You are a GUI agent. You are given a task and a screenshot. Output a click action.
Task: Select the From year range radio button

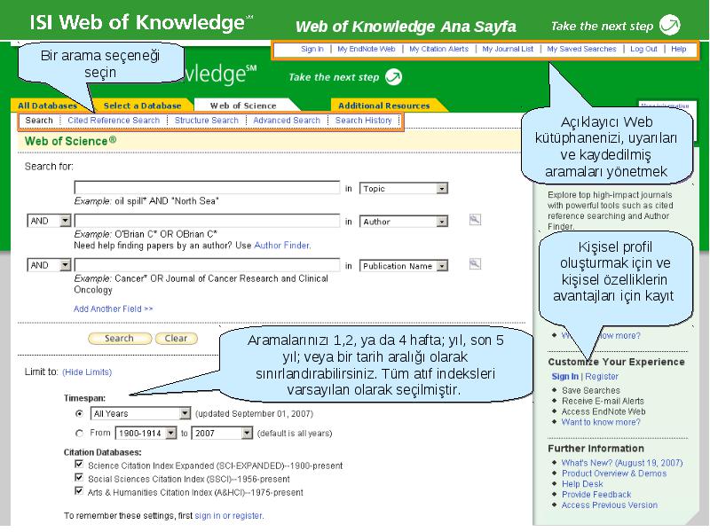coord(80,433)
